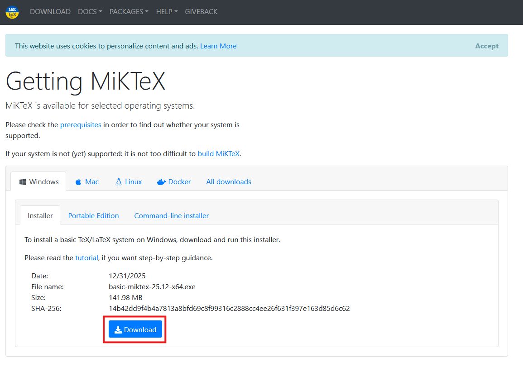Select the Command-line installer tab
The height and width of the screenshot is (372, 523).
pyautogui.click(x=171, y=215)
